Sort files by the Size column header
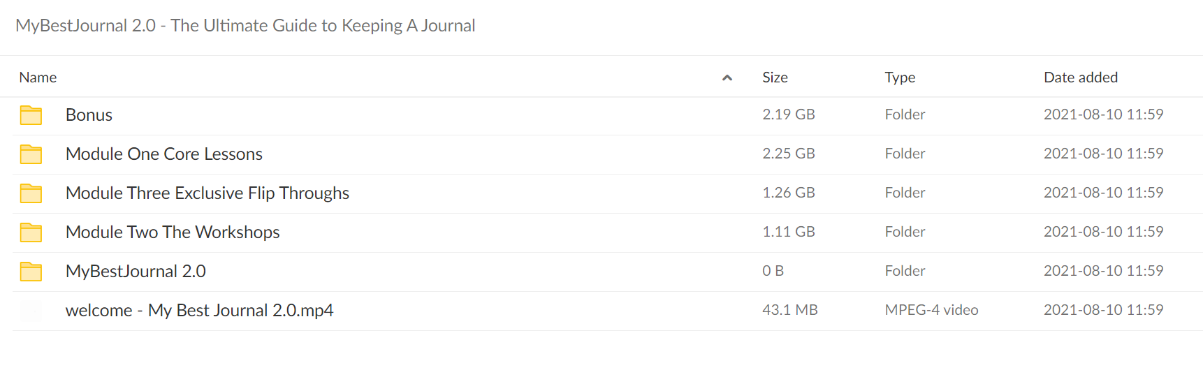 coord(775,77)
